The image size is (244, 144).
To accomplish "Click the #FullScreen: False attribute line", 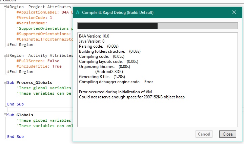I will 38,61.
